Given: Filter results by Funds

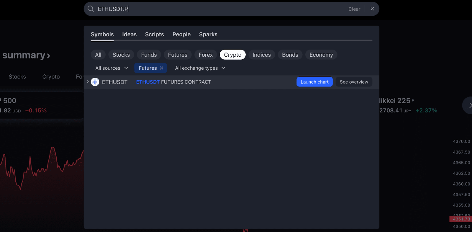Looking at the screenshot, I should 149,55.
